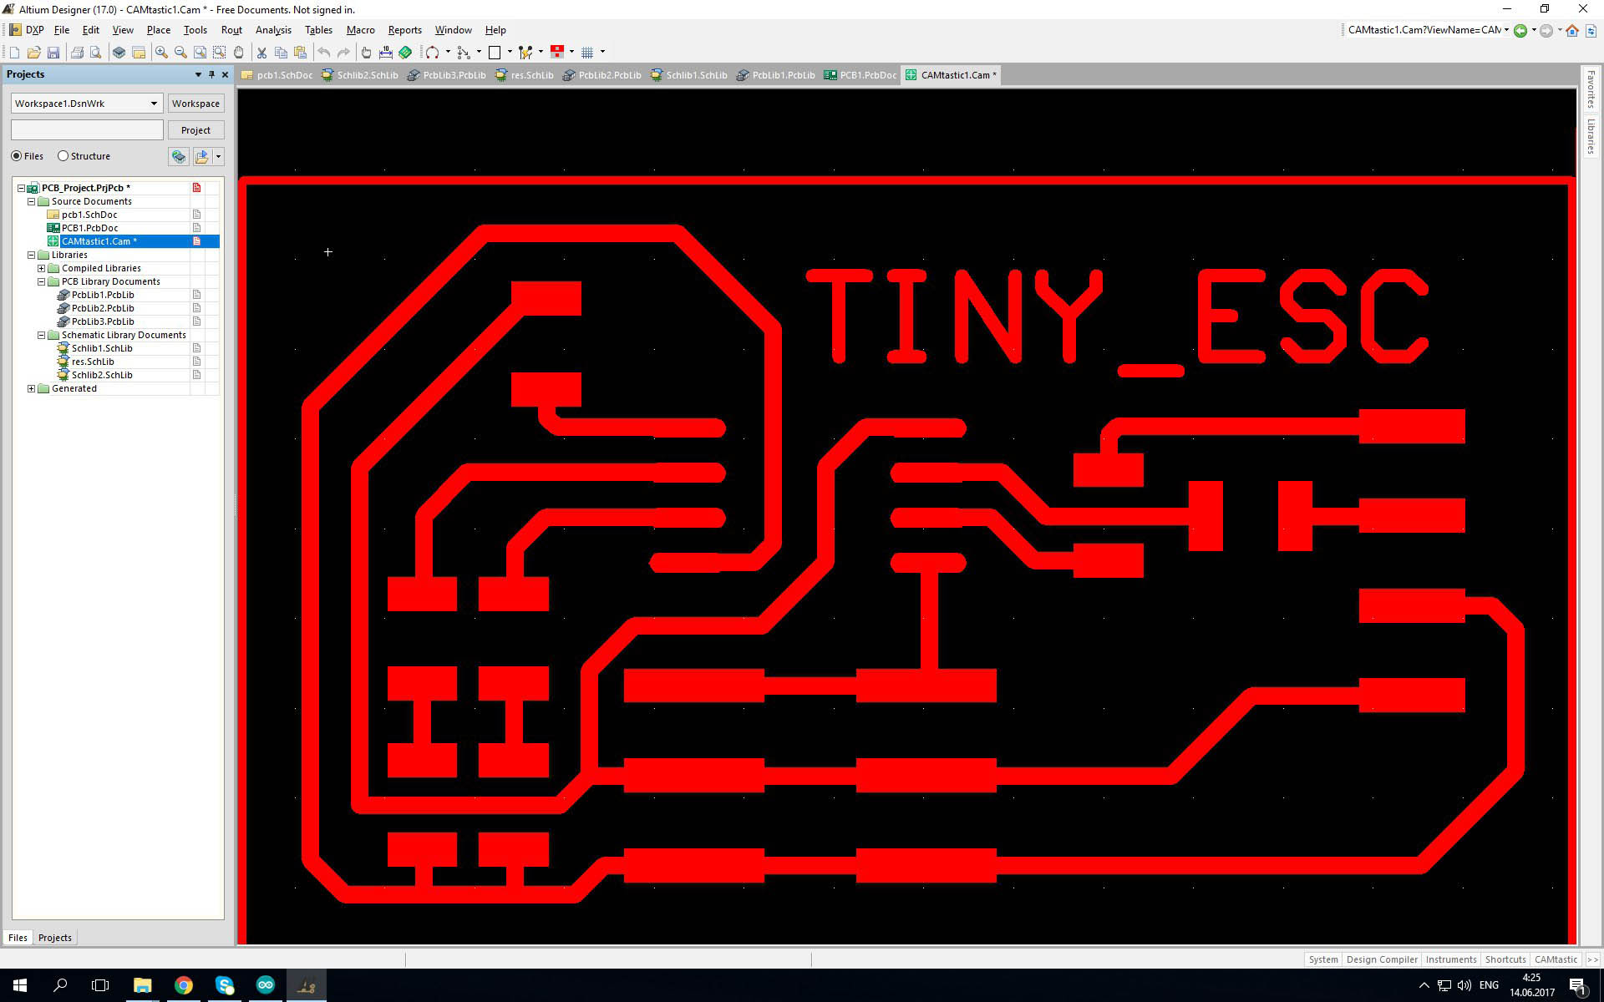This screenshot has width=1604, height=1002.
Task: Switch to the PCB1.PcbDoc document tab
Action: [x=860, y=75]
